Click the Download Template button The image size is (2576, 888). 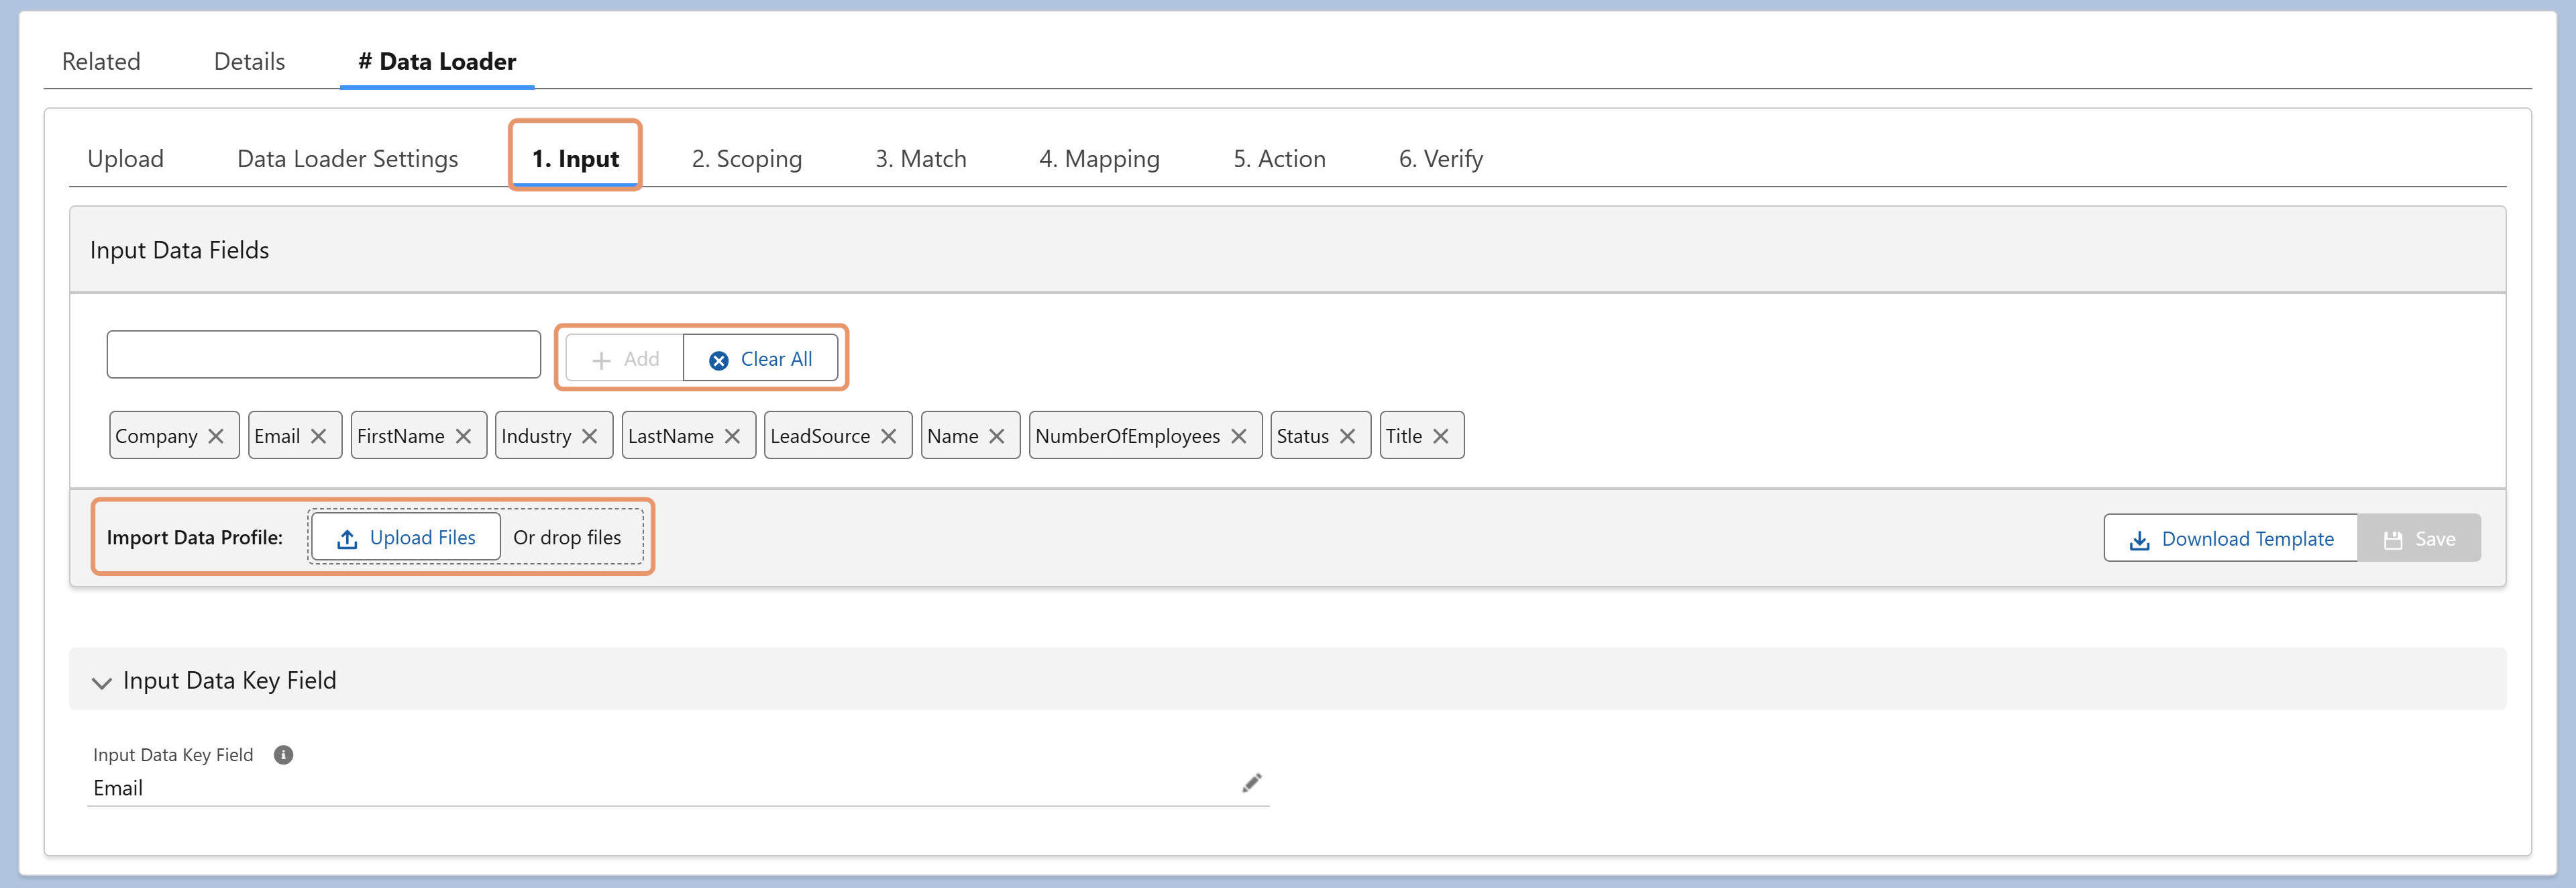point(2231,539)
